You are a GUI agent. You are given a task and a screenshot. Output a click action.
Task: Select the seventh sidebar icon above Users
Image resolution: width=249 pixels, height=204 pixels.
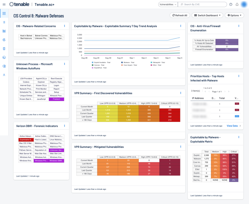[x=4, y=66]
